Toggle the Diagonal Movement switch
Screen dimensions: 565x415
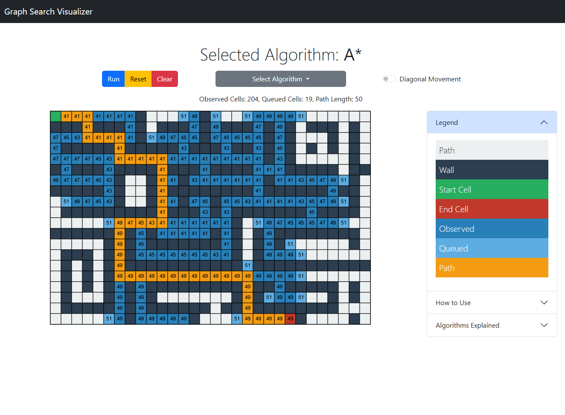point(389,79)
